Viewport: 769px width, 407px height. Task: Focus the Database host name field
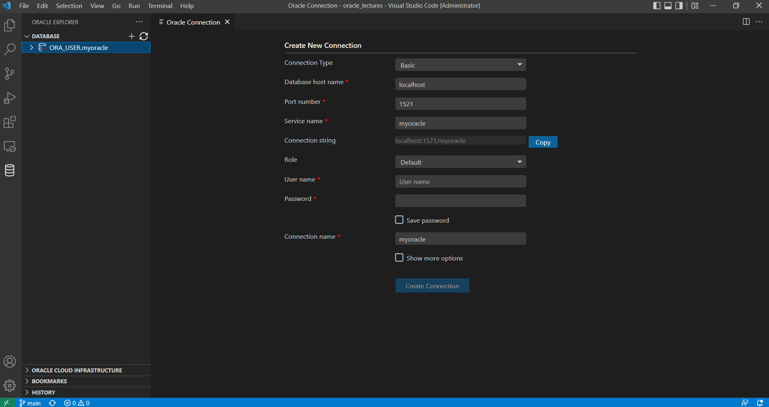461,84
